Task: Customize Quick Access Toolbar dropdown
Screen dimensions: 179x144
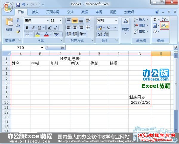Action: (x=43, y=5)
